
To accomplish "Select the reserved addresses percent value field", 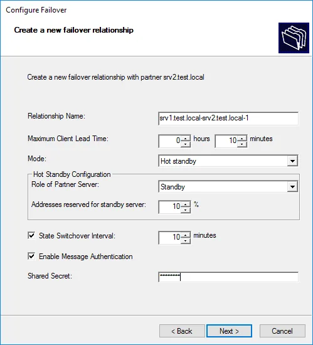I will pyautogui.click(x=170, y=207).
